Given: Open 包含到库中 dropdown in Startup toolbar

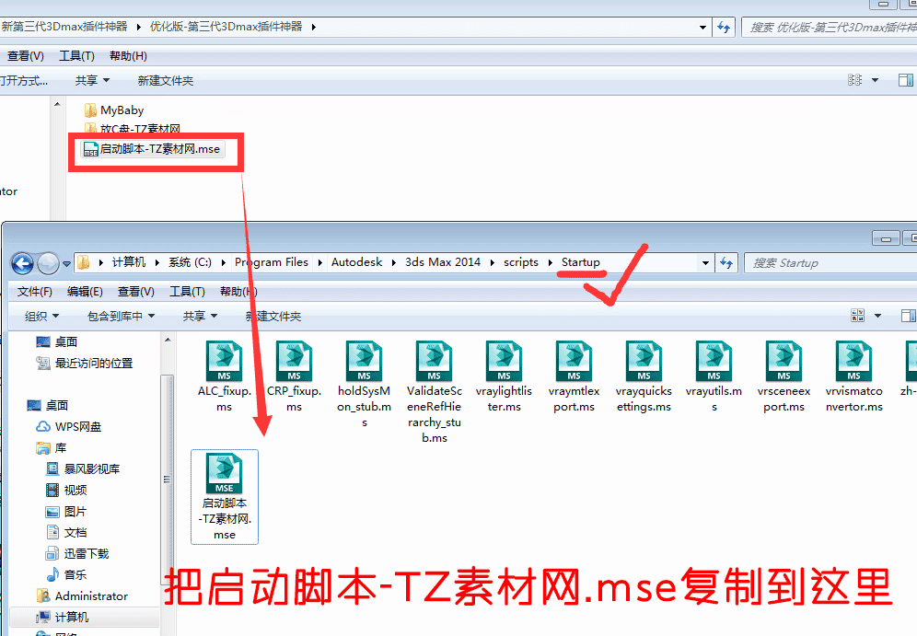Looking at the screenshot, I should coord(121,317).
